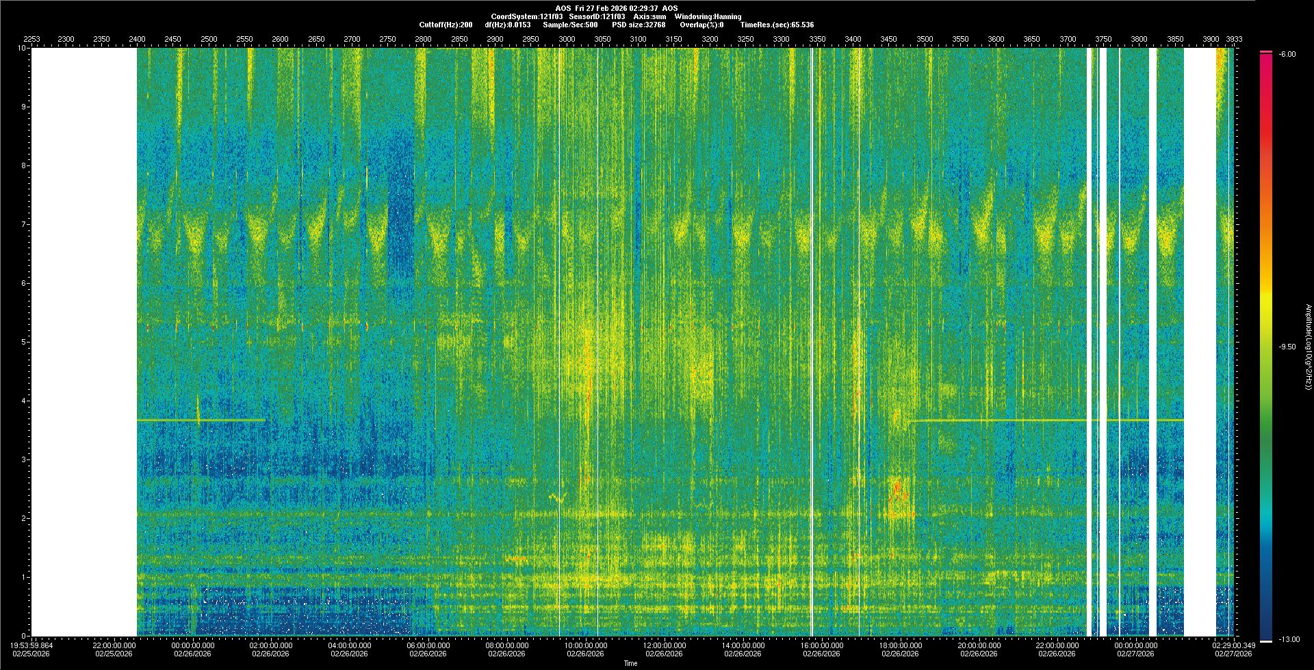Image resolution: width=1314 pixels, height=670 pixels.
Task: Click the 3500 tick on top axis
Action: point(925,40)
